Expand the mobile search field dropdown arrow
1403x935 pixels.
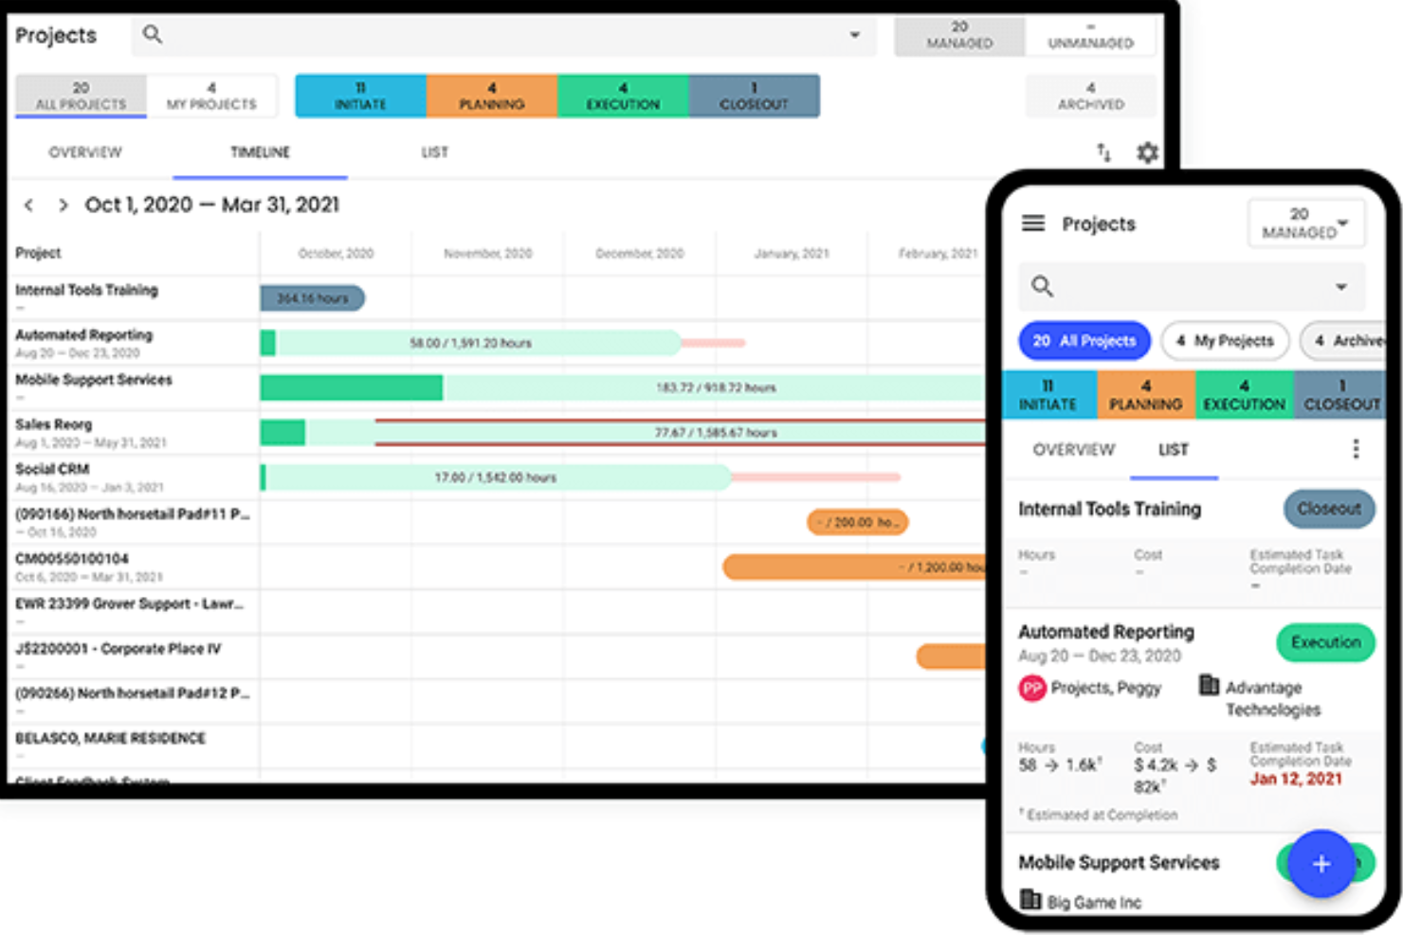(x=1340, y=287)
